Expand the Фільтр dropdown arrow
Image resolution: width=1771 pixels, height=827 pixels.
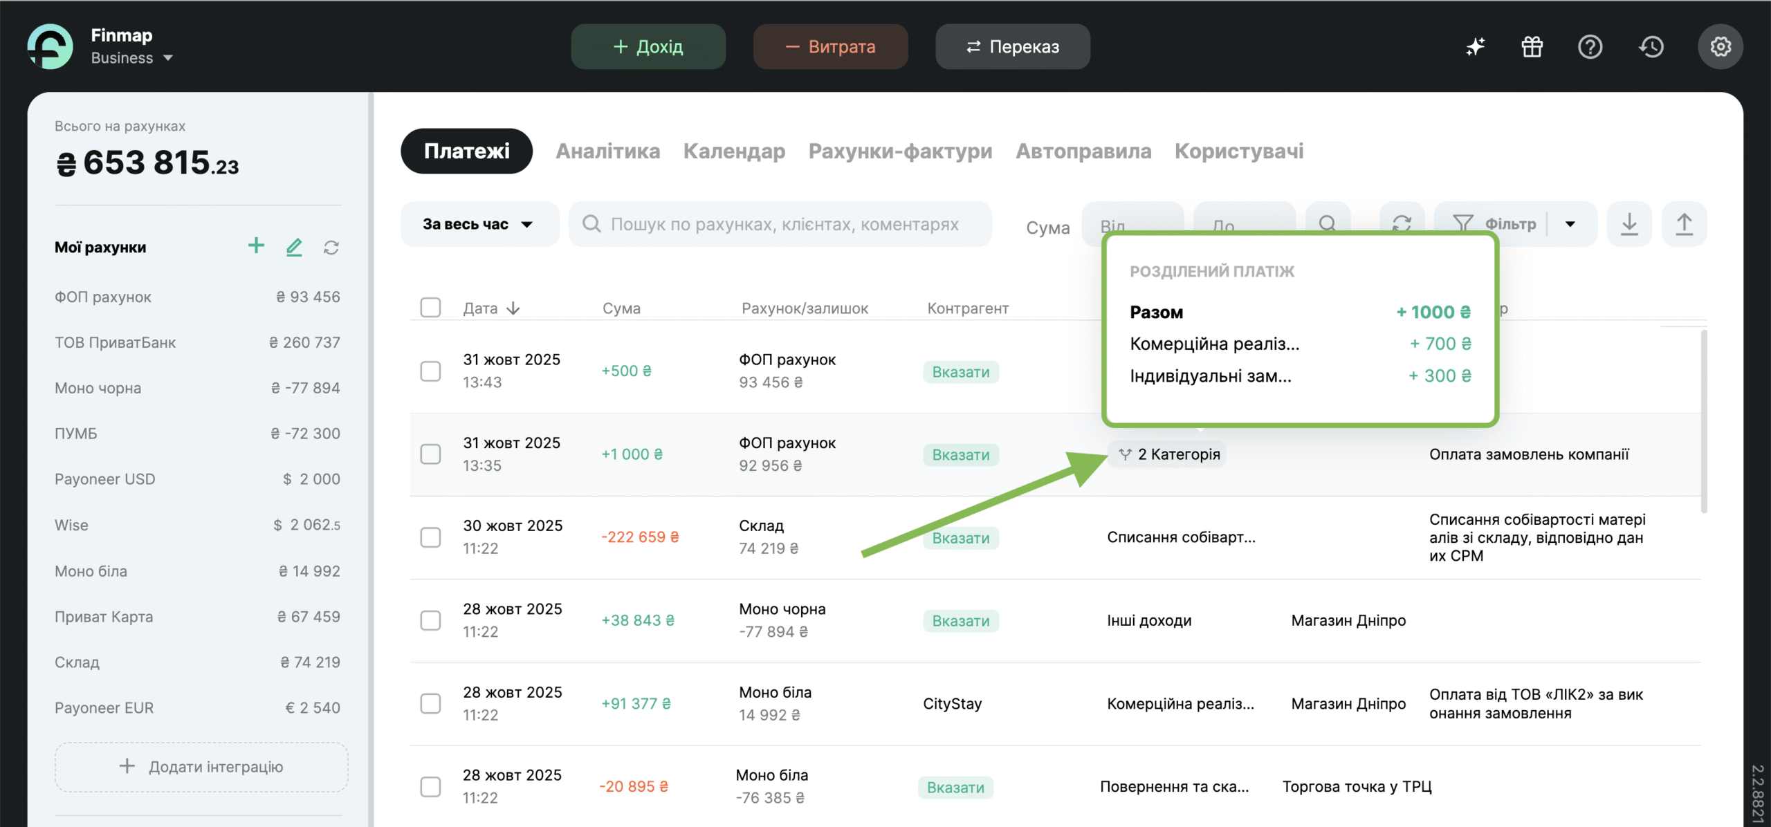pyautogui.click(x=1570, y=224)
